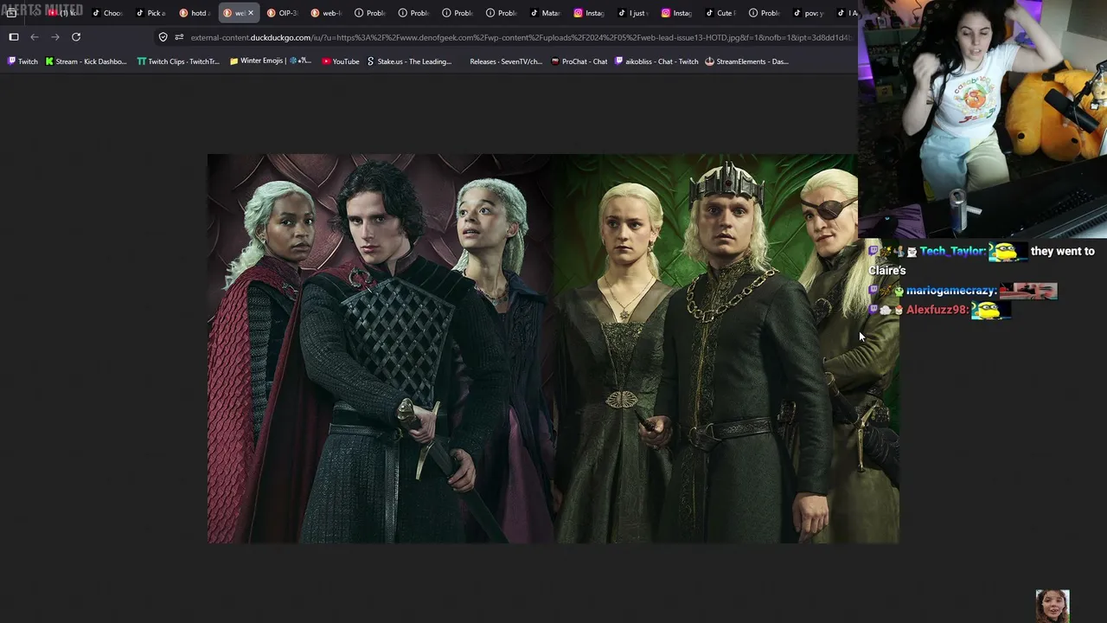This screenshot has width=1107, height=623.
Task: Open the YouTube bookmark
Action: coord(340,61)
